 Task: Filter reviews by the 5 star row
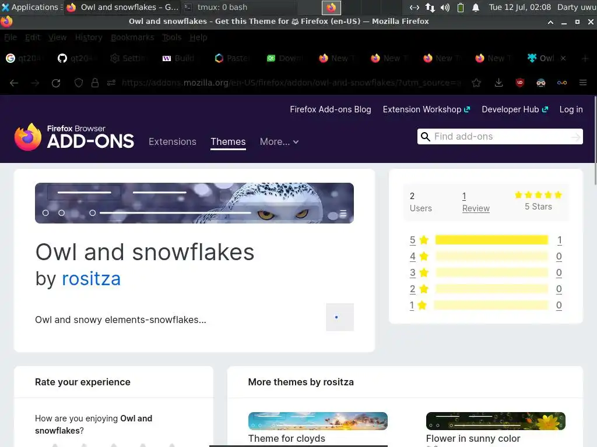coord(486,240)
